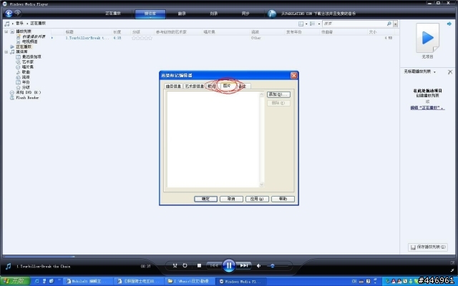Go back with the blue back arrow
Viewport: 458px width, 286px height.
[9, 14]
